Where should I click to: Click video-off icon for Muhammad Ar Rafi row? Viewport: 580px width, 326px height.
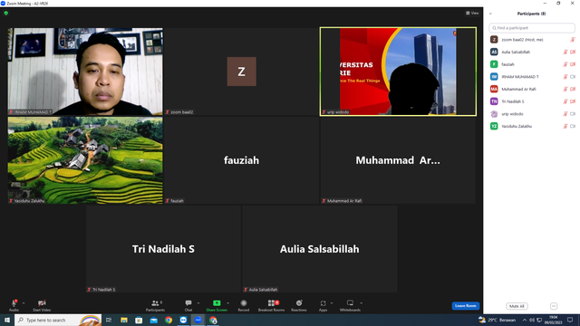click(x=573, y=89)
